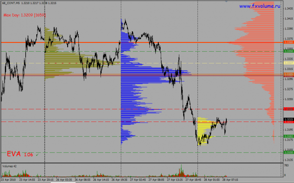Click the thick orange horizontal line at 1.3368

[x=142, y=42]
